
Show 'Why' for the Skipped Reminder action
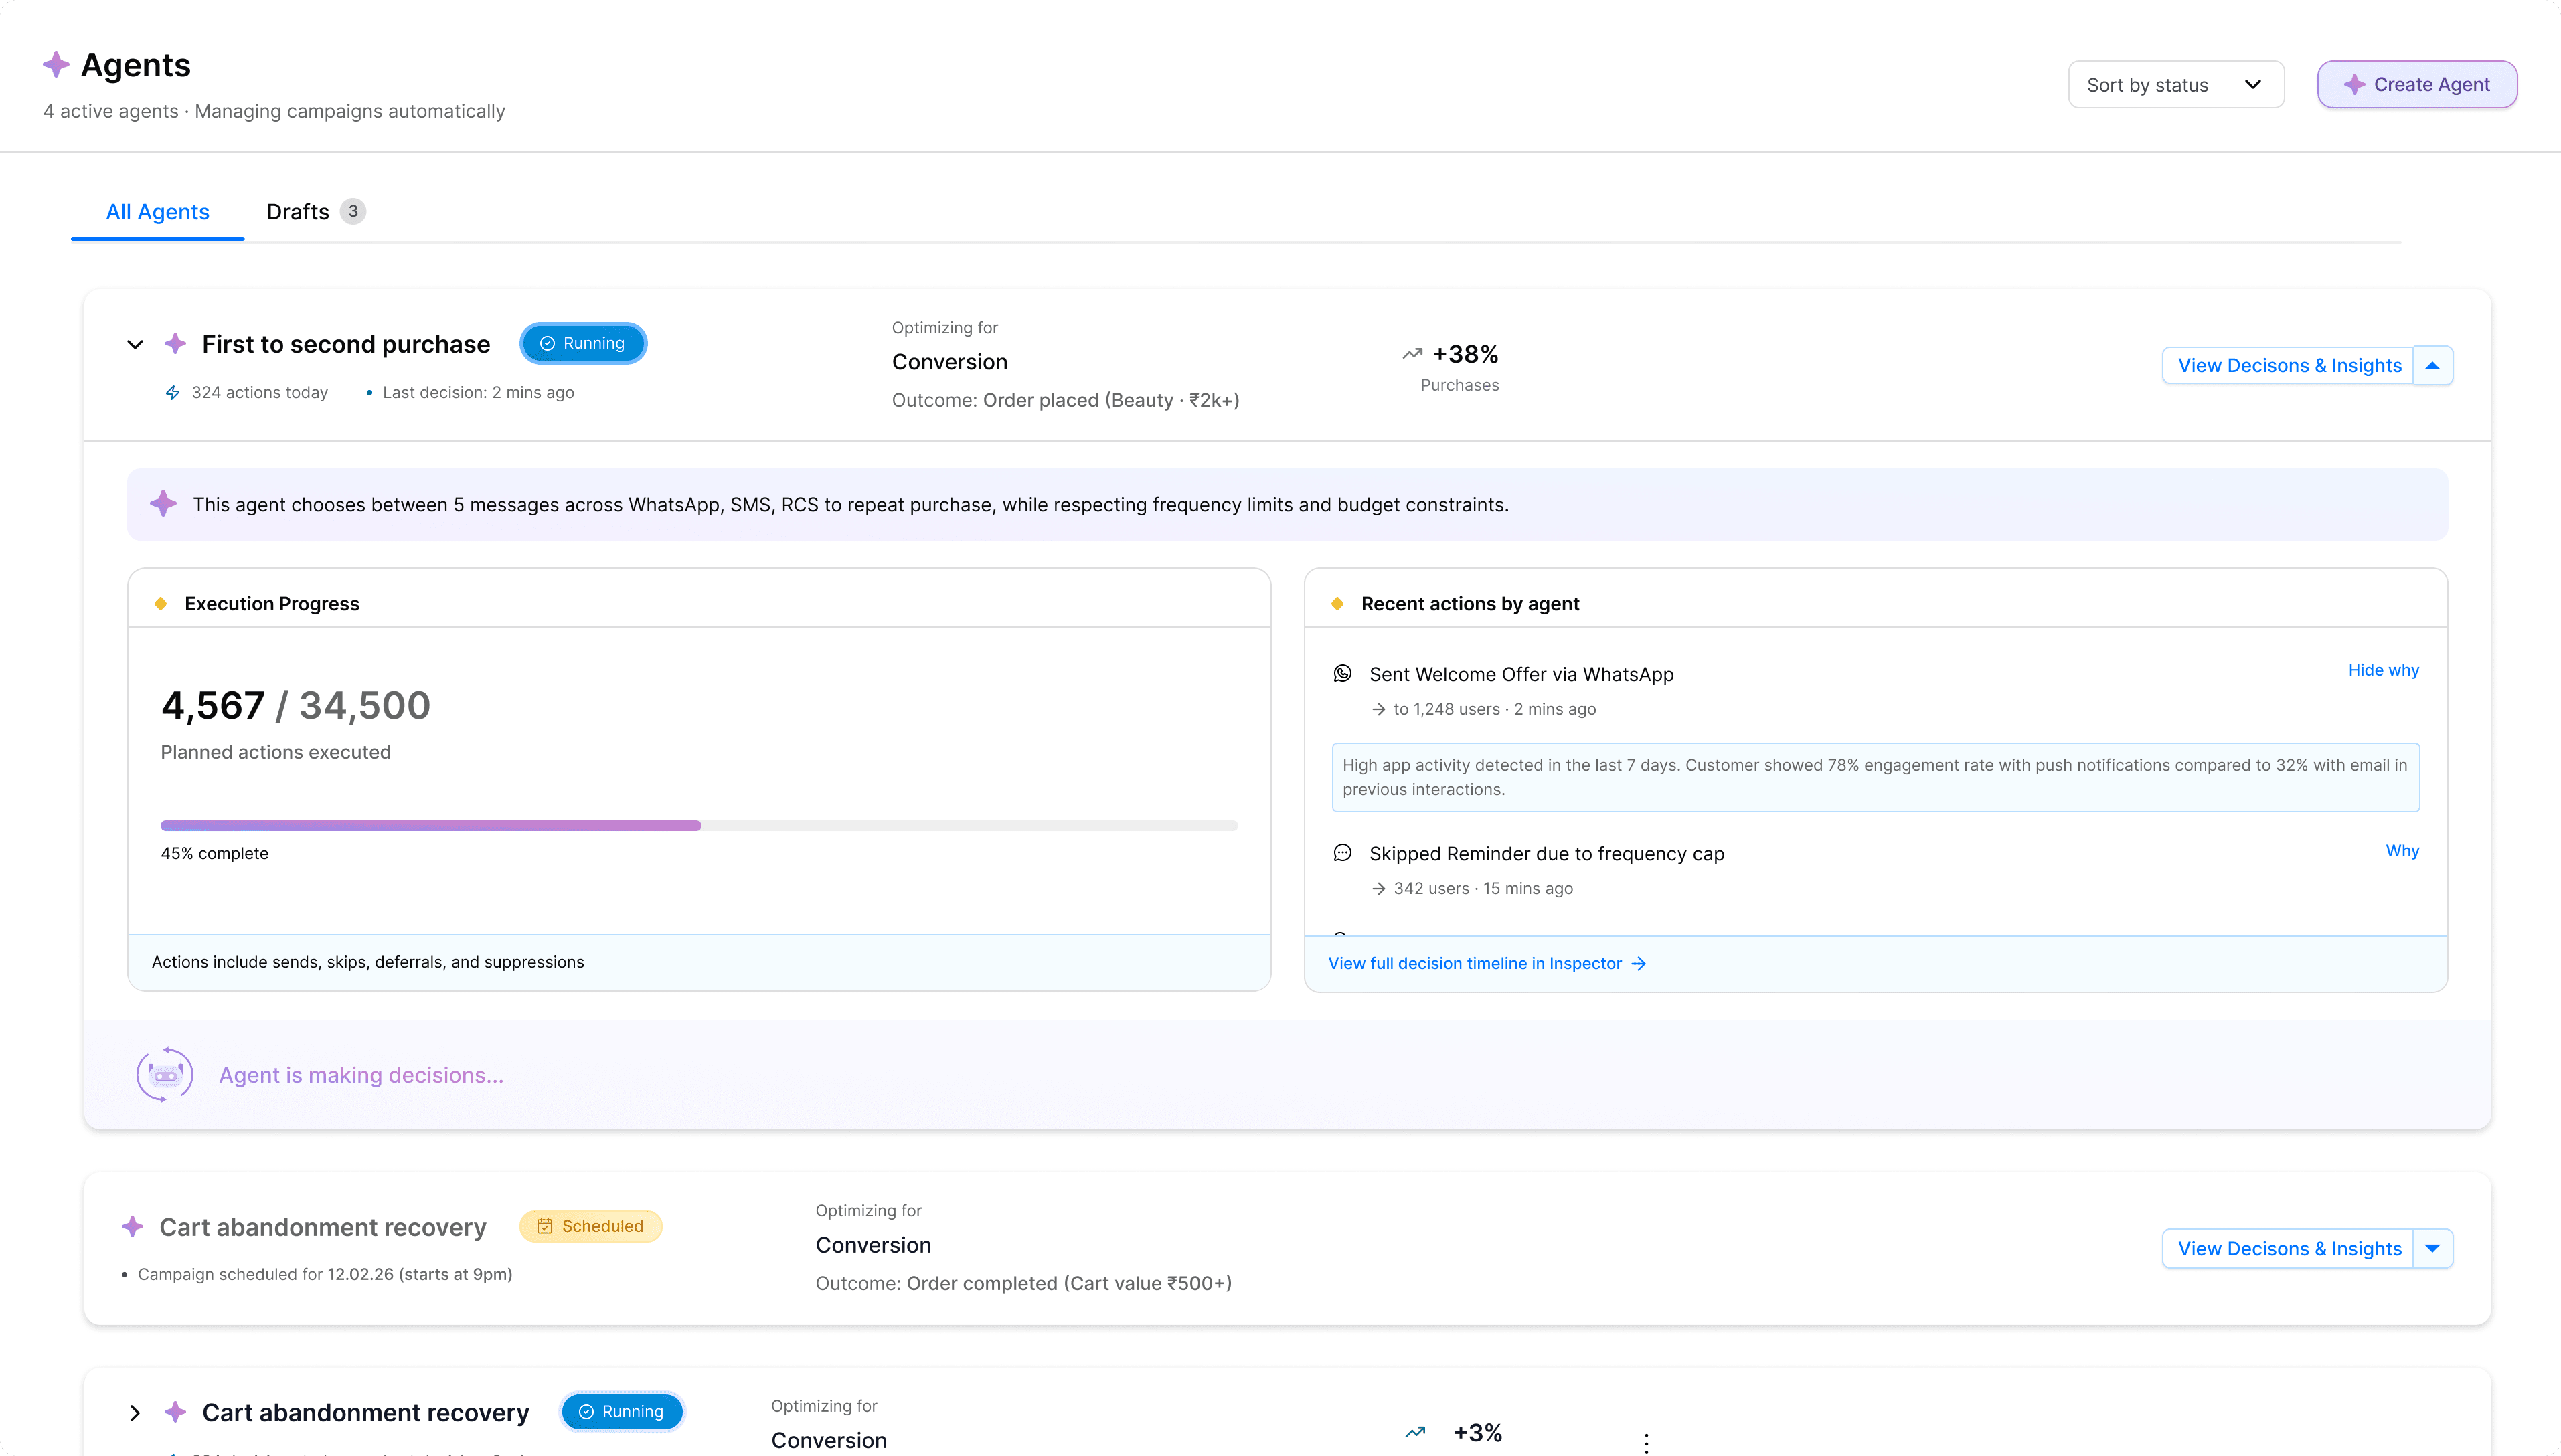coord(2402,851)
